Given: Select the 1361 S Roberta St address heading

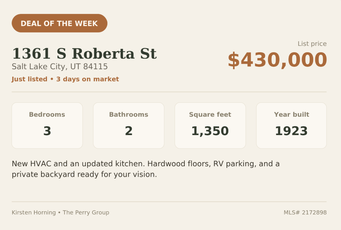Looking at the screenshot, I should point(84,53).
